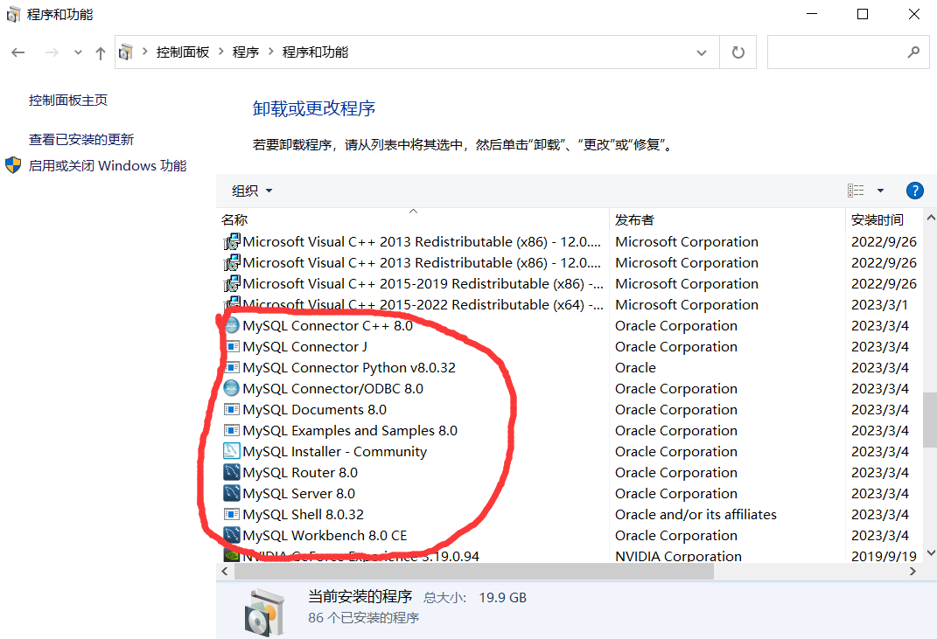Click NVIDIA Corporation publisher cell
This screenshot has width=937, height=639.
coord(678,556)
